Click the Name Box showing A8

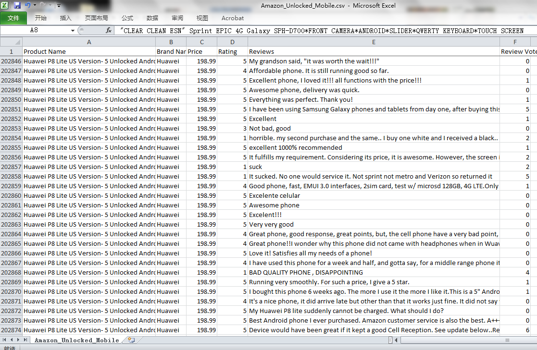point(34,30)
